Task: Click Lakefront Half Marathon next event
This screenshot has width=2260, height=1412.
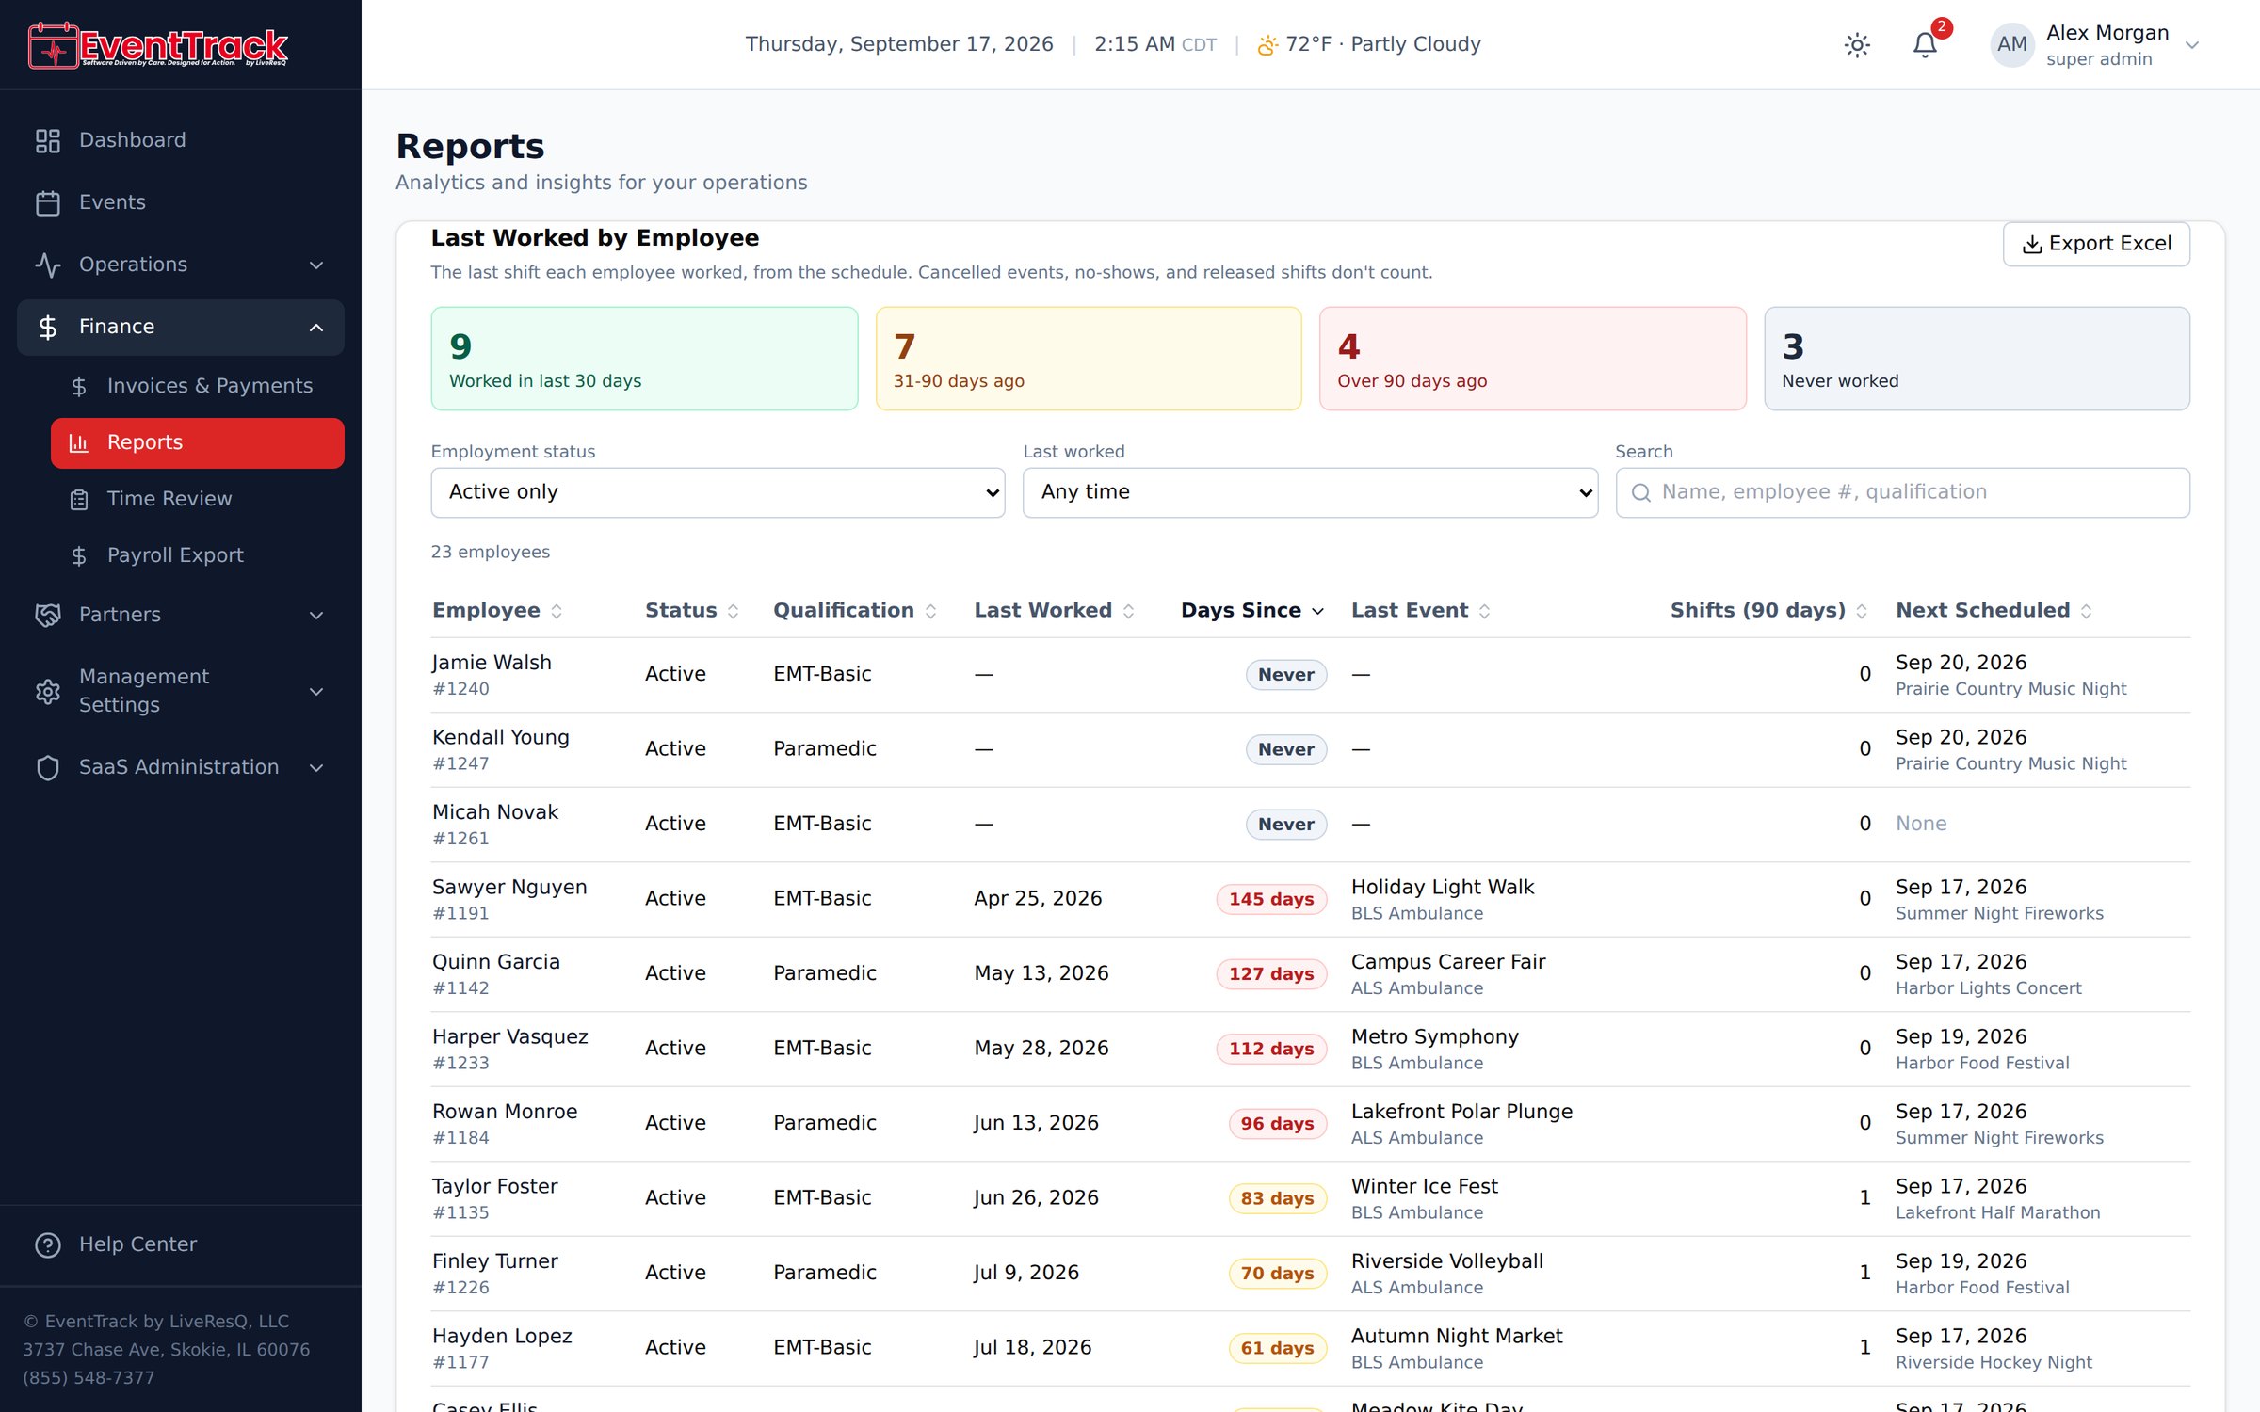Action: point(1997,1212)
